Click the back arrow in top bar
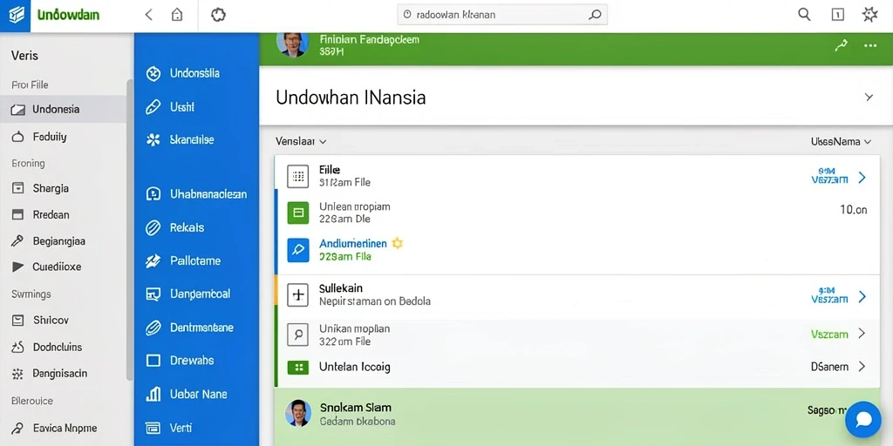 tap(148, 15)
